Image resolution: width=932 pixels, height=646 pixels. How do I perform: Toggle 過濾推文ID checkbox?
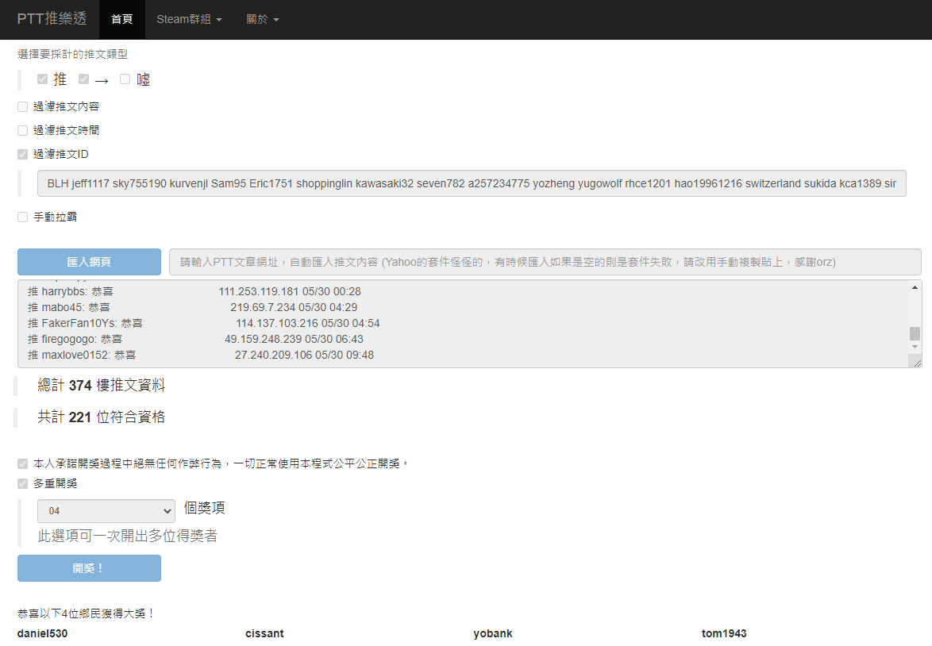(x=22, y=154)
